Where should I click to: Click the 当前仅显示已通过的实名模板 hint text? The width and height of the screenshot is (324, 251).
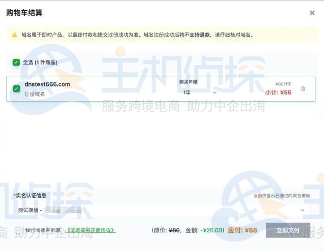(x=282, y=196)
